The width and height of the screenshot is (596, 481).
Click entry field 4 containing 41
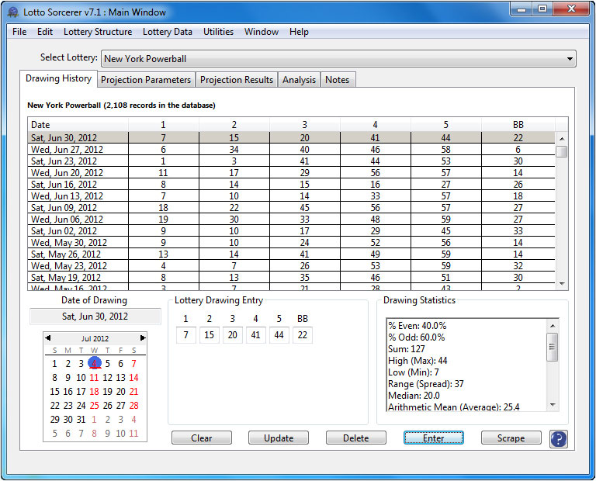[x=256, y=335]
